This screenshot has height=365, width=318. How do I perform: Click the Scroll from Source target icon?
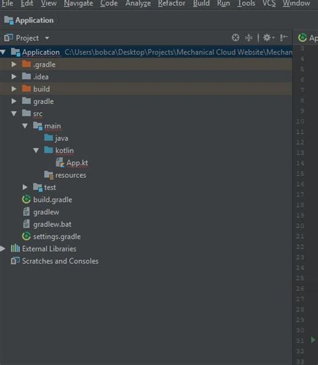point(235,38)
